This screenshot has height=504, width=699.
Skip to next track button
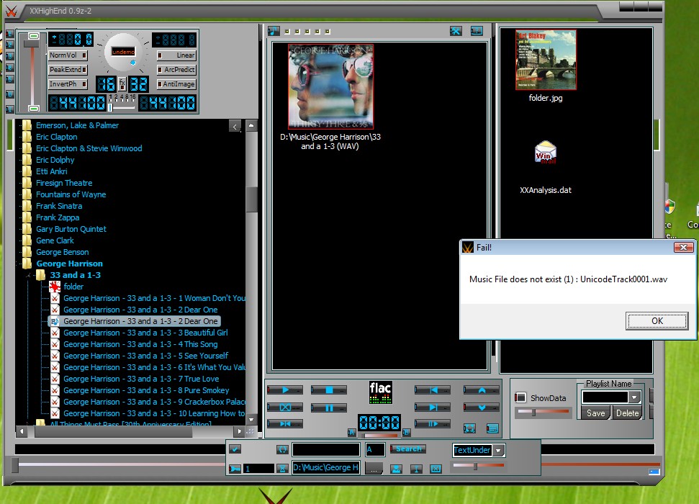coord(433,408)
